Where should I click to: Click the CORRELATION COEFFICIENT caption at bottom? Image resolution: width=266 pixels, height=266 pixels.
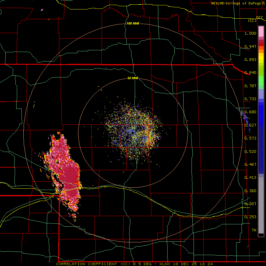134,264
